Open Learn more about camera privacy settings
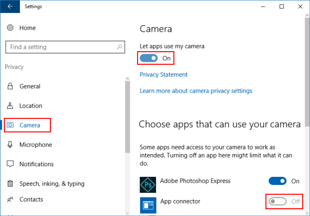This screenshot has width=310, height=216. 196,91
